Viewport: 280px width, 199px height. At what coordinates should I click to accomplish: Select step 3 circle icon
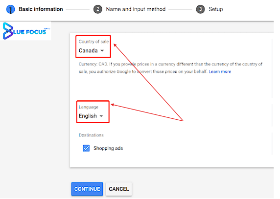200,9
